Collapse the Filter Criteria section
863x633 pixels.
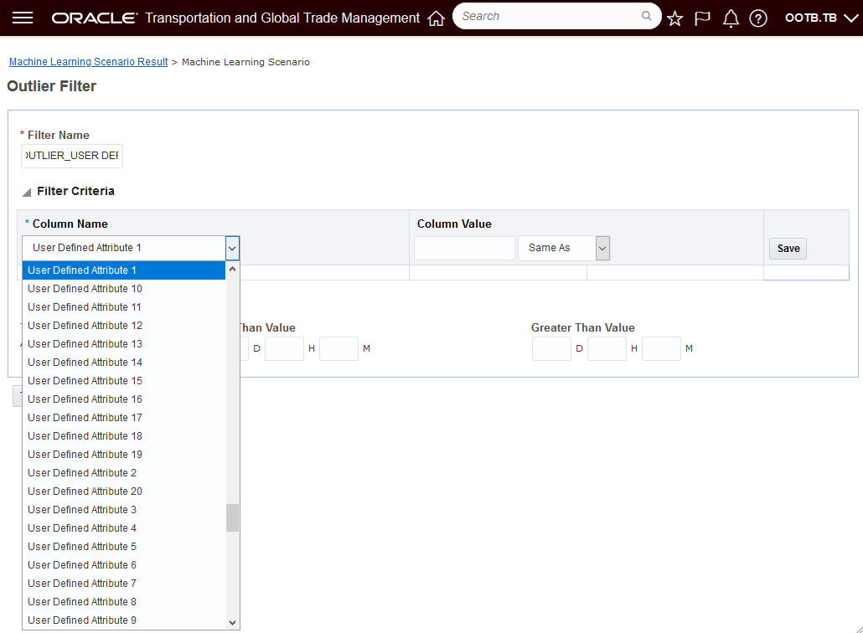coord(27,192)
